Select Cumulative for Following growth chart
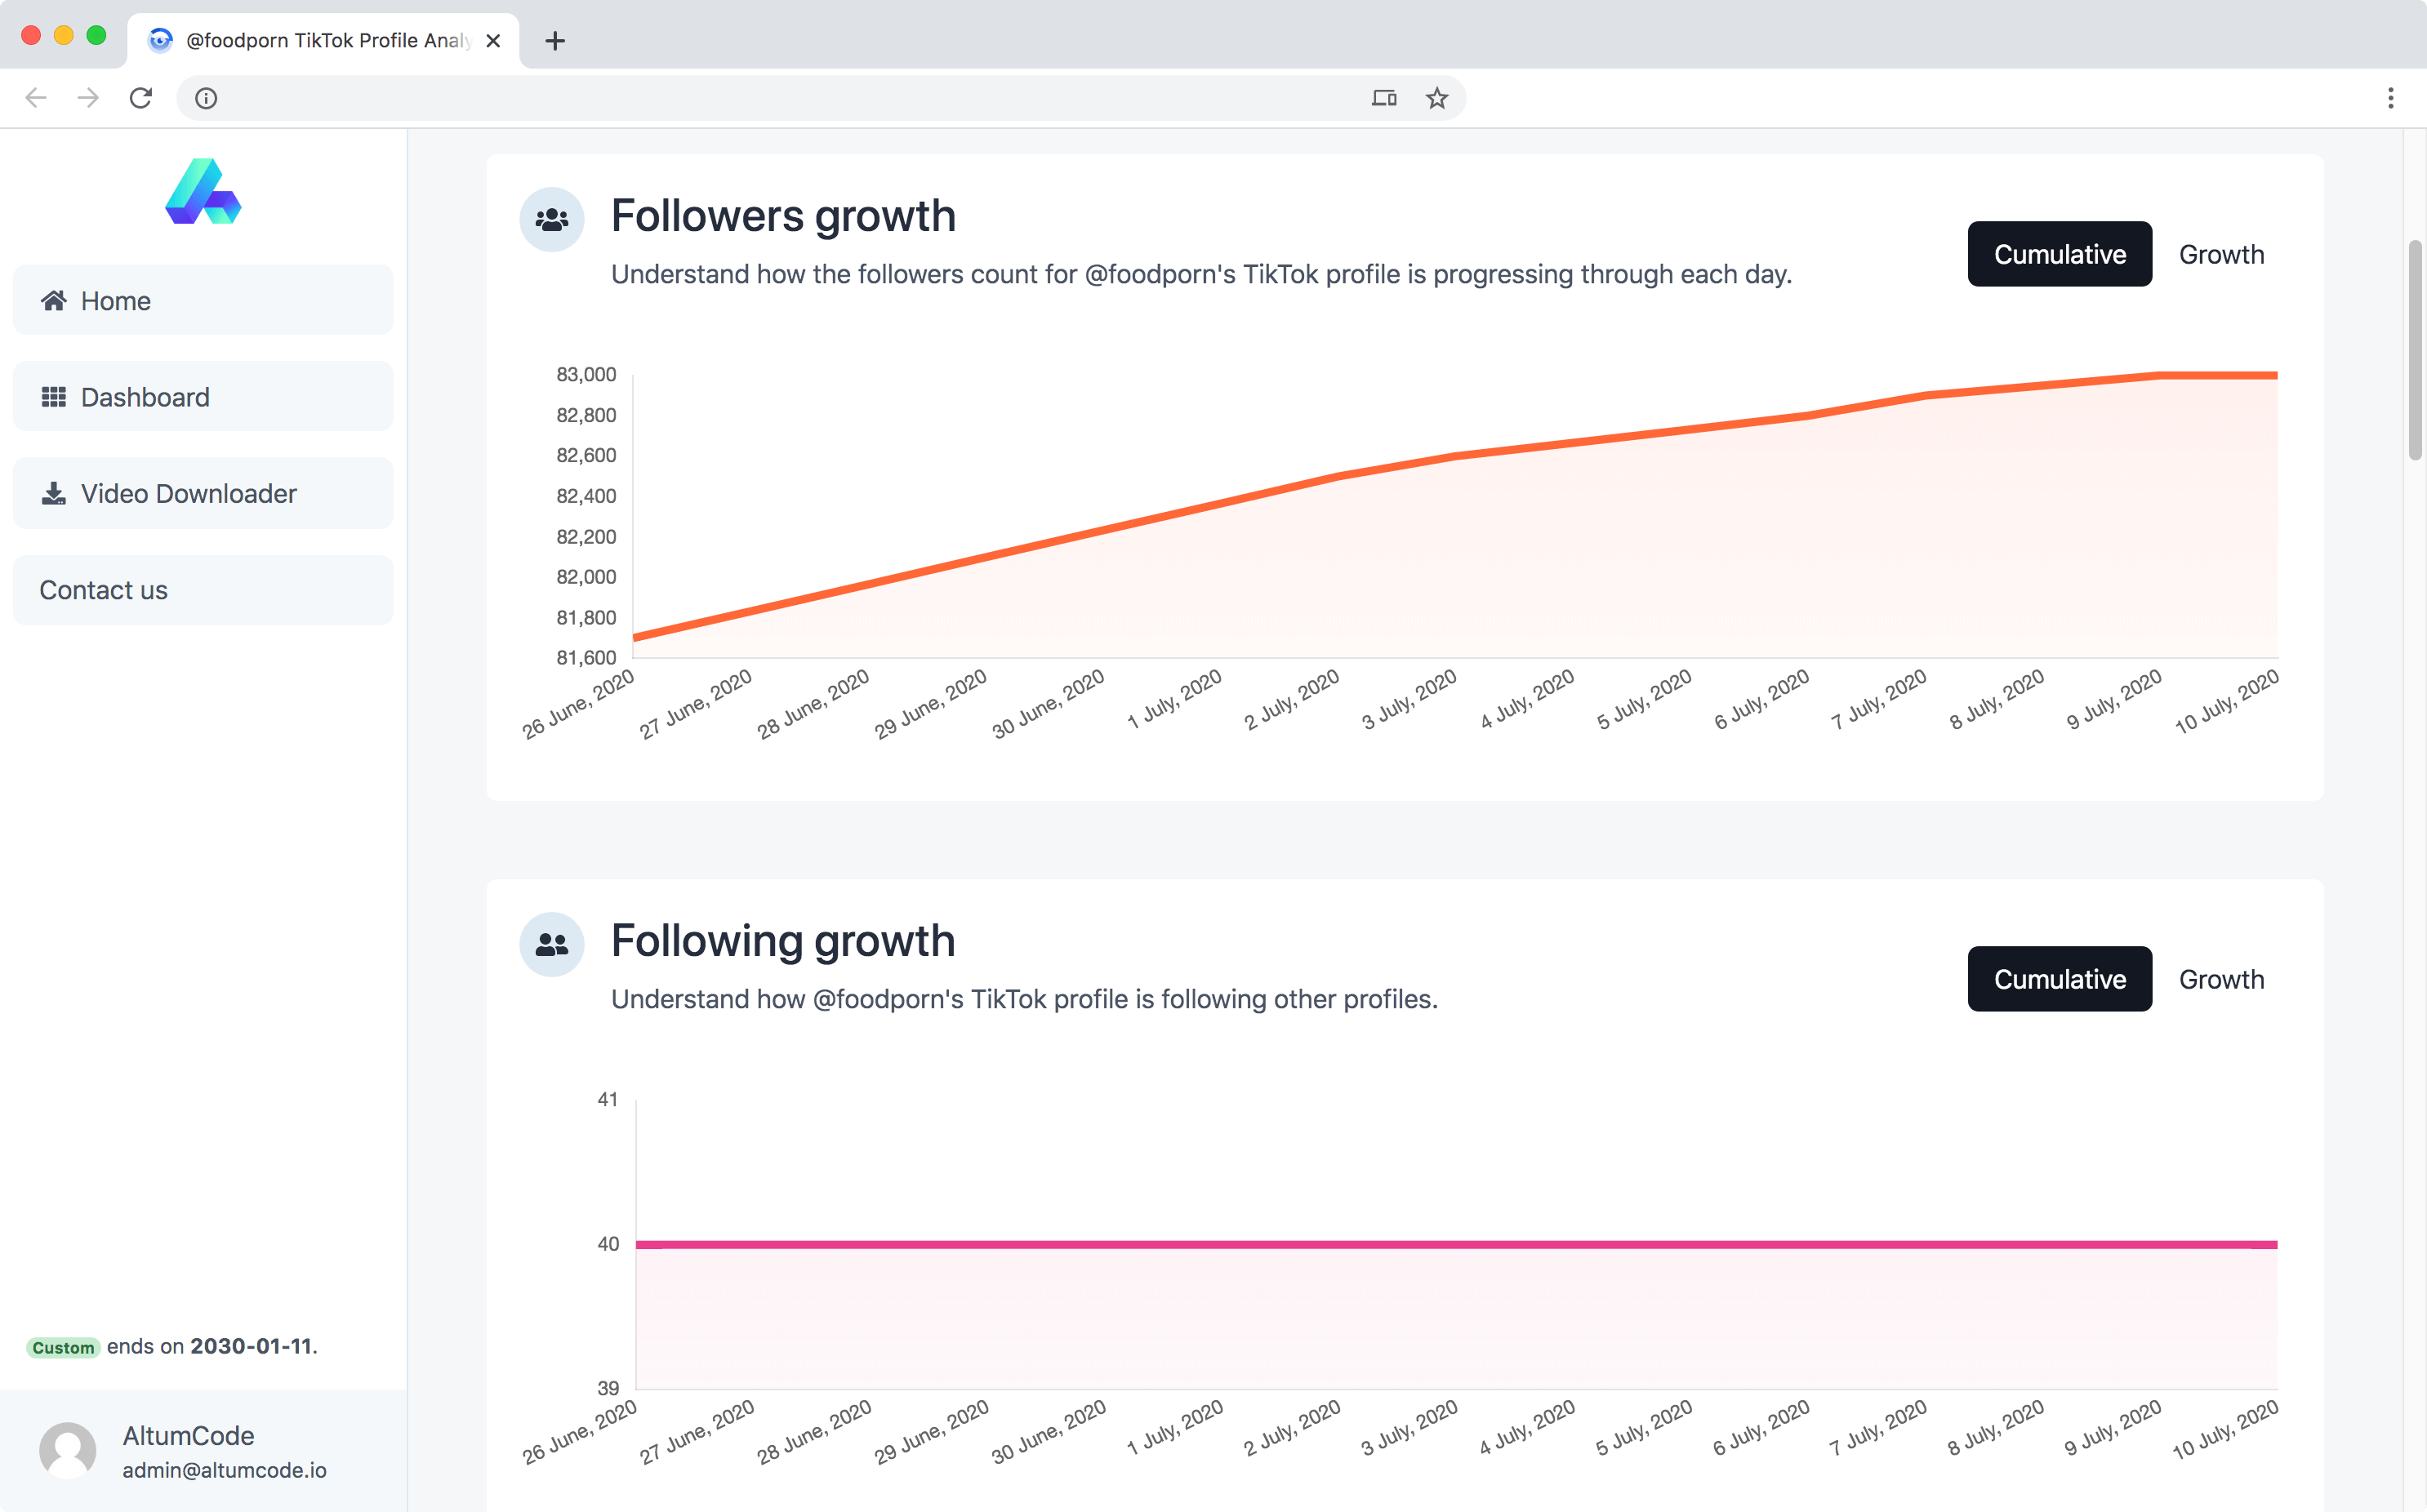Image resolution: width=2427 pixels, height=1512 pixels. 2059,979
